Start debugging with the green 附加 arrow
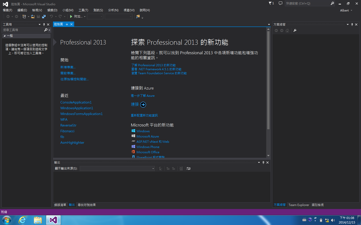Screen dimensions: 361x225 (71, 17)
